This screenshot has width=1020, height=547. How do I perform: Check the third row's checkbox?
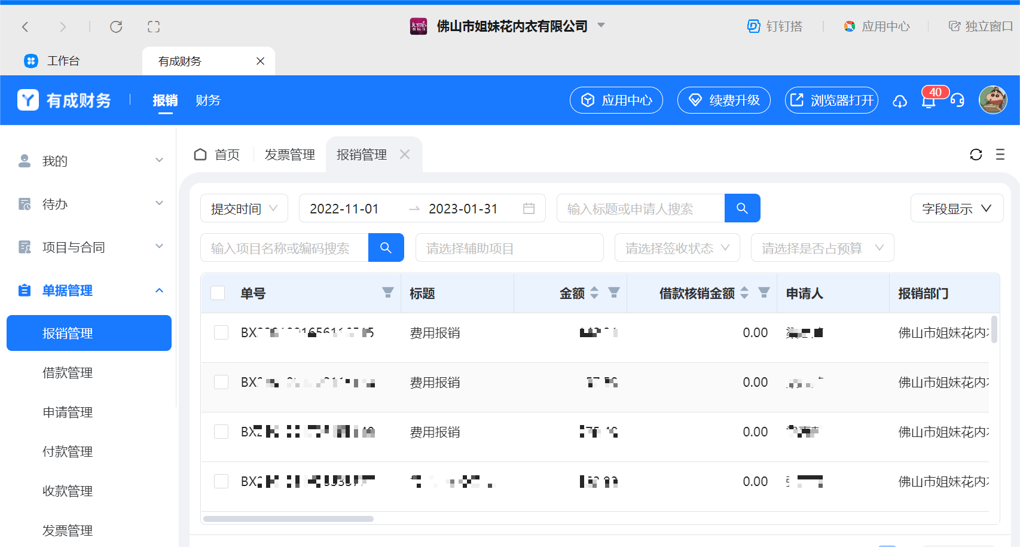[x=221, y=432]
